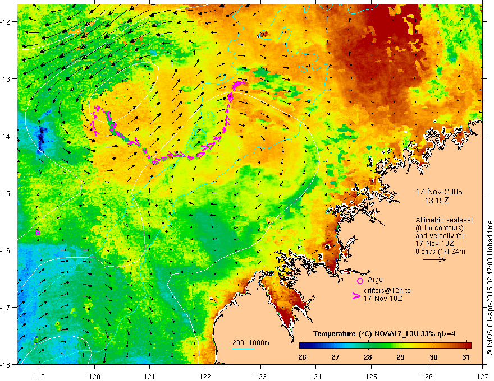Click the magenta Argo circle in the legend
Screen dimensions: 494x381
(360, 281)
